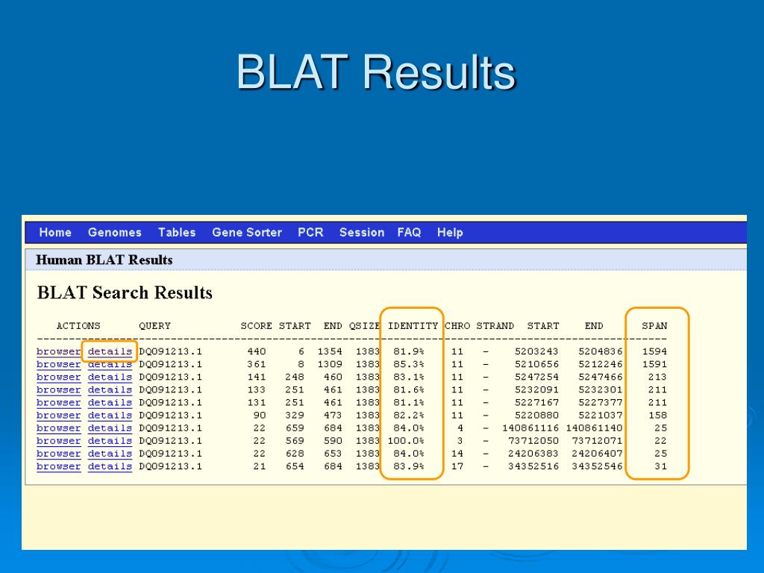Click genomic start 24206383
764x573 pixels.
pos(533,453)
